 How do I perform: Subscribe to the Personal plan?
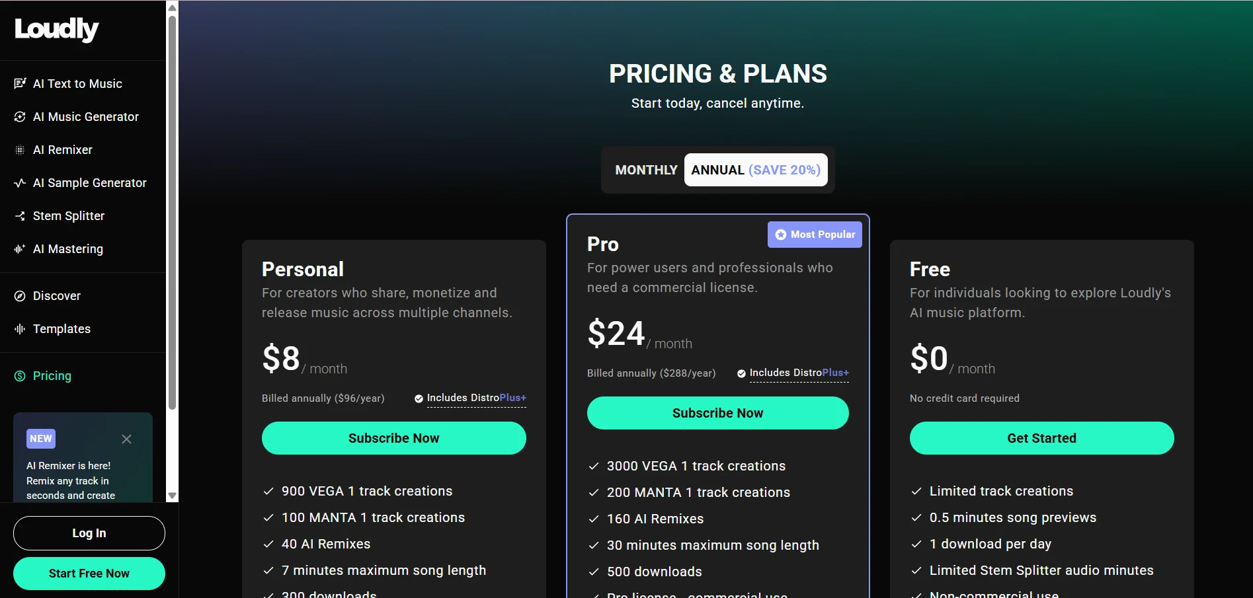point(394,438)
